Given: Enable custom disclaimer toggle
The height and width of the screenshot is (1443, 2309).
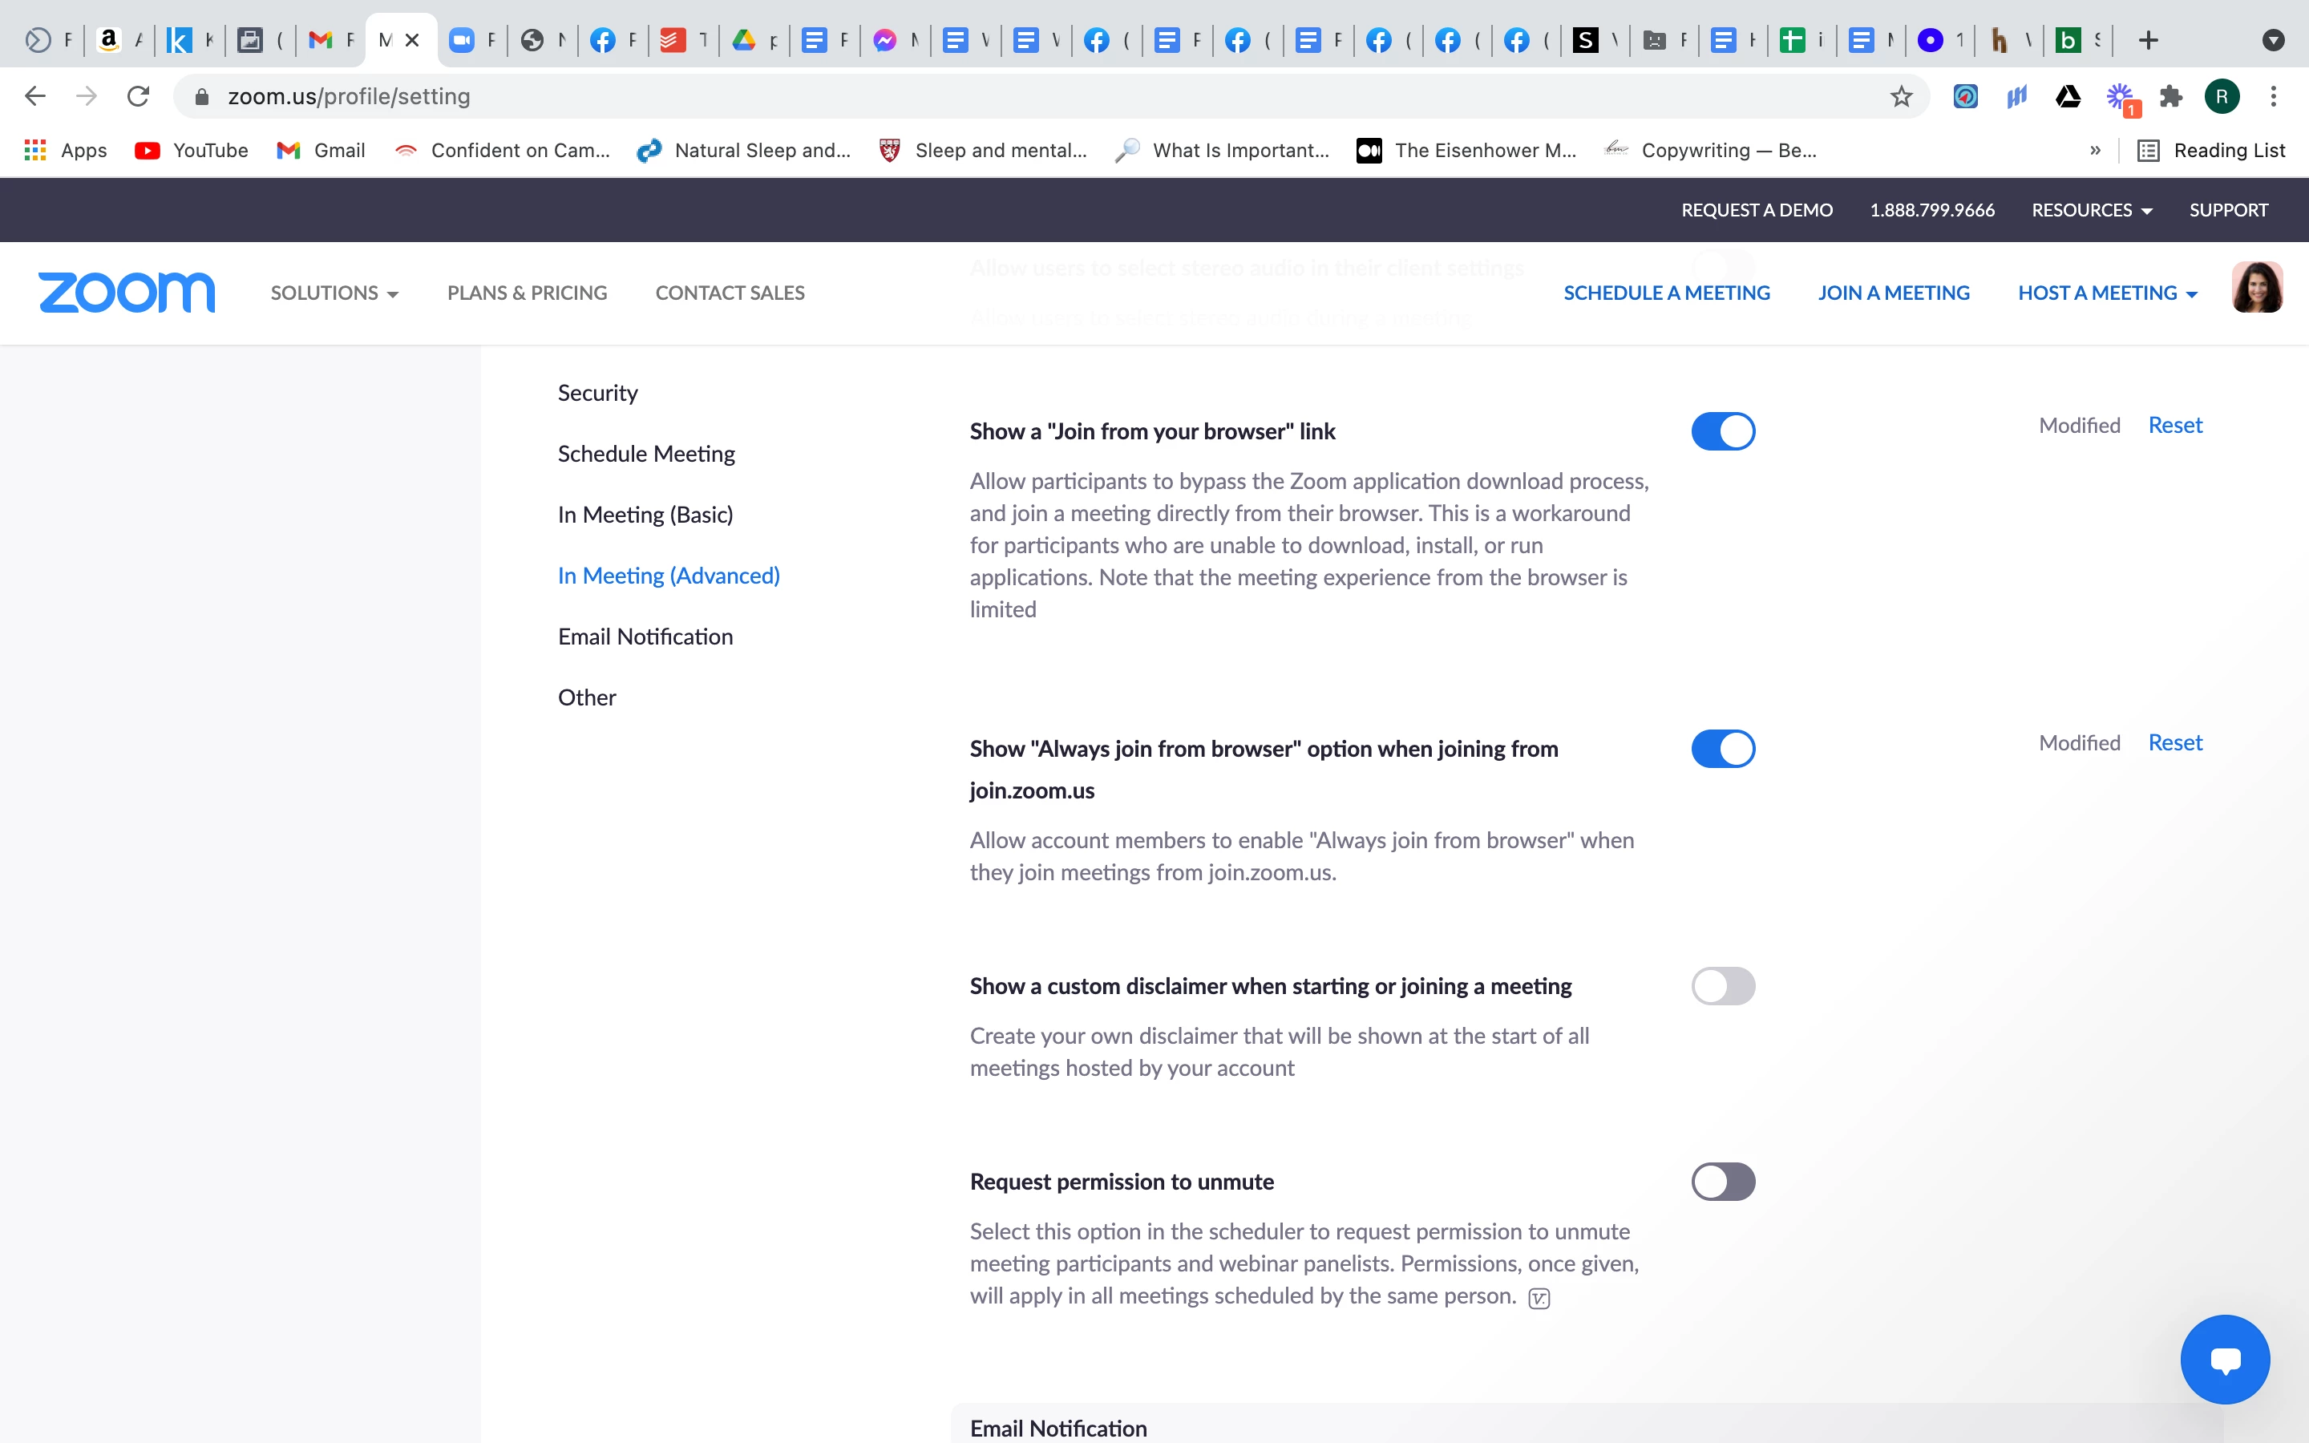Looking at the screenshot, I should (1722, 986).
